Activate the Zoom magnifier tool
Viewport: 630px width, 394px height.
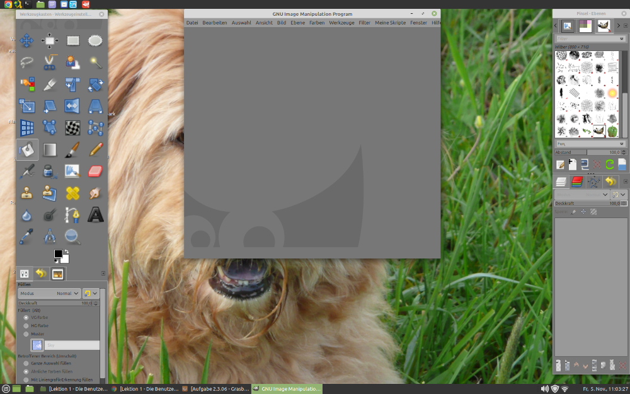pos(72,237)
